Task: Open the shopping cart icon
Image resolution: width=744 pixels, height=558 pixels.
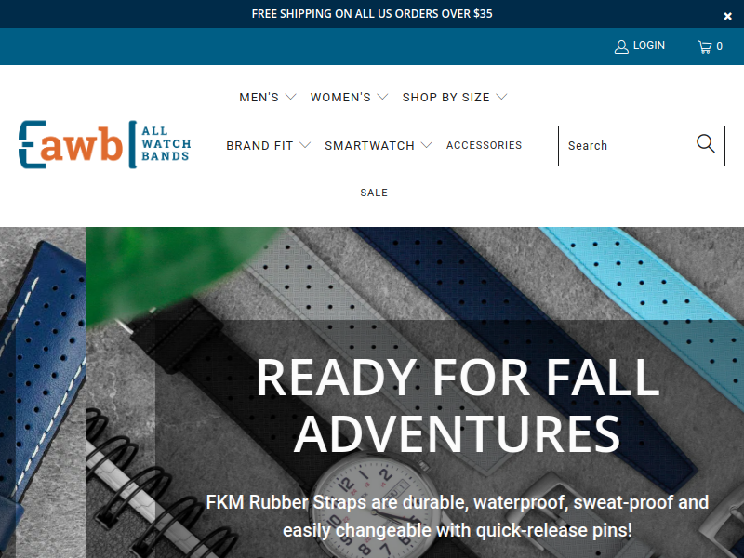Action: (705, 46)
